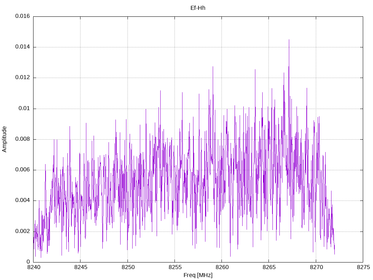Click the y-axis tick label 0.006

coord(23,170)
